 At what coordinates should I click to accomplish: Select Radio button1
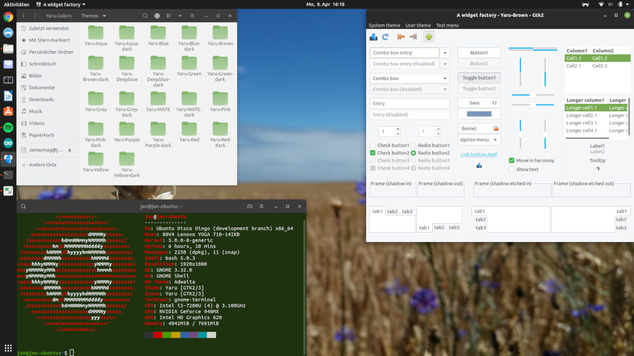coord(414,146)
